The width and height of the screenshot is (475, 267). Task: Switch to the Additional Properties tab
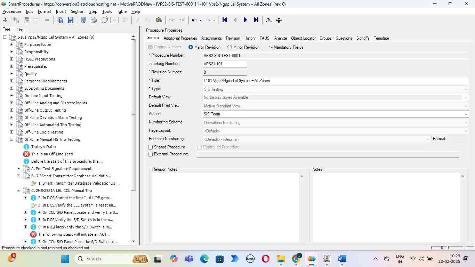[x=180, y=38]
